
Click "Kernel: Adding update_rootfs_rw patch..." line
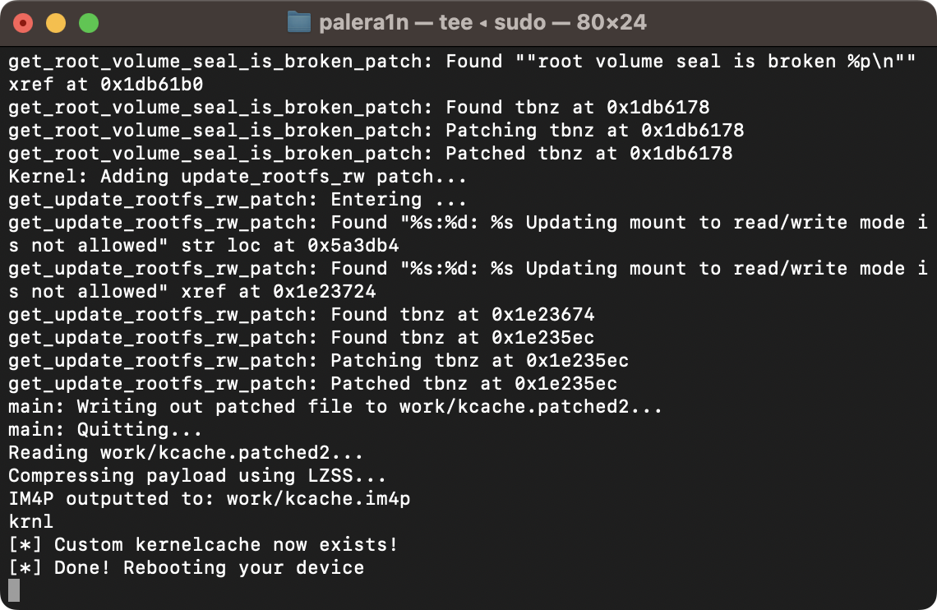click(x=238, y=176)
